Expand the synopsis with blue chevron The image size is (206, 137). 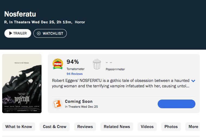[x=193, y=81]
